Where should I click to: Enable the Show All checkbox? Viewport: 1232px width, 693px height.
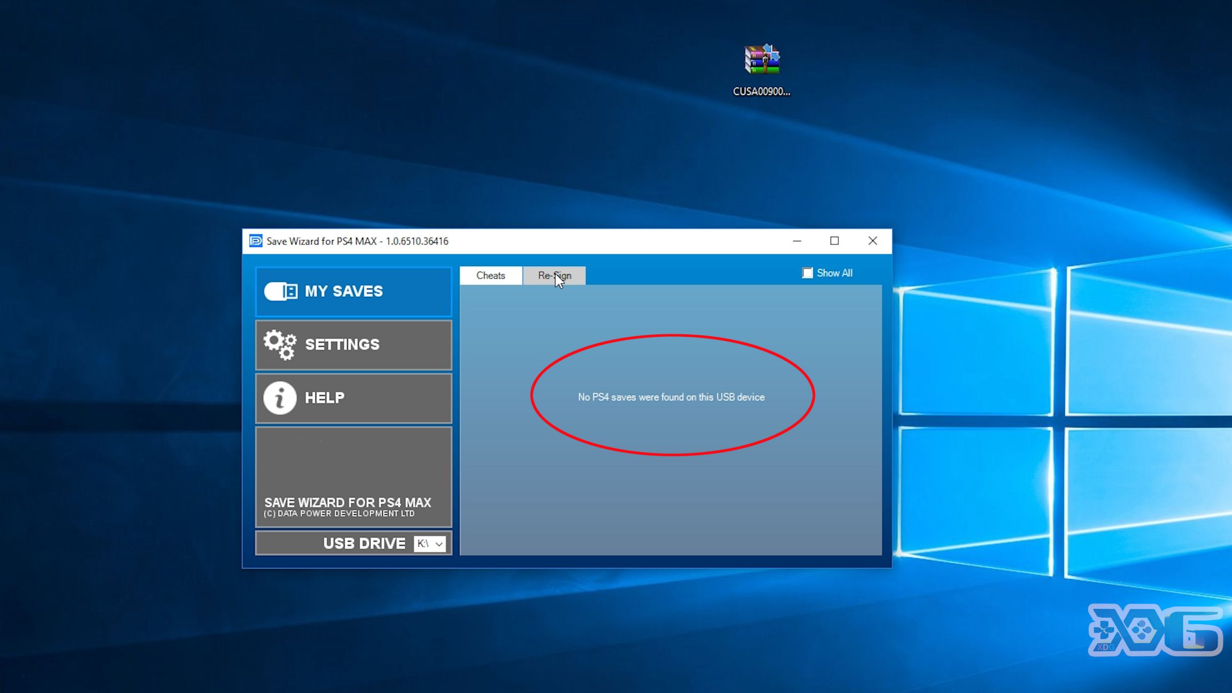(807, 273)
